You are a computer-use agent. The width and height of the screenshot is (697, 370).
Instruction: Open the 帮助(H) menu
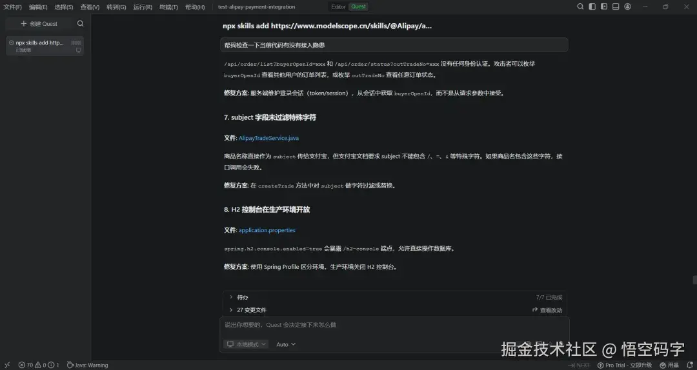[x=195, y=7]
